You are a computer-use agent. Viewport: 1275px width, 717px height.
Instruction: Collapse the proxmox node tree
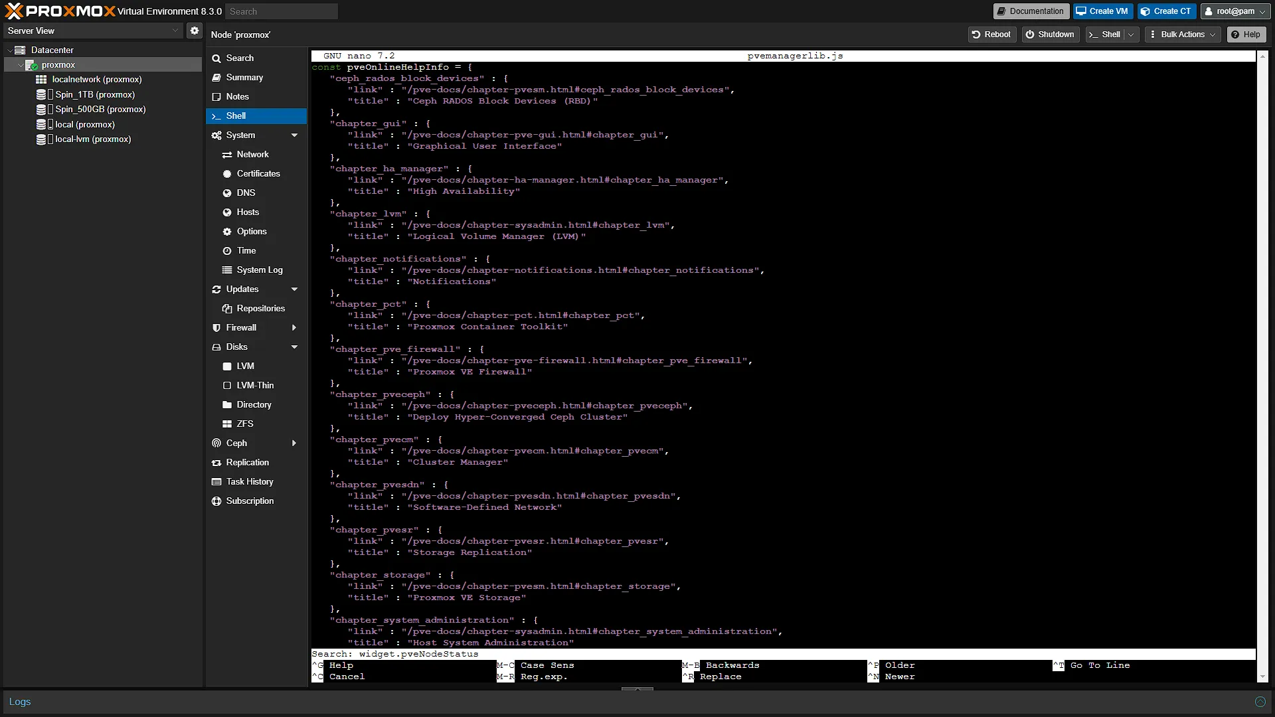(21, 65)
